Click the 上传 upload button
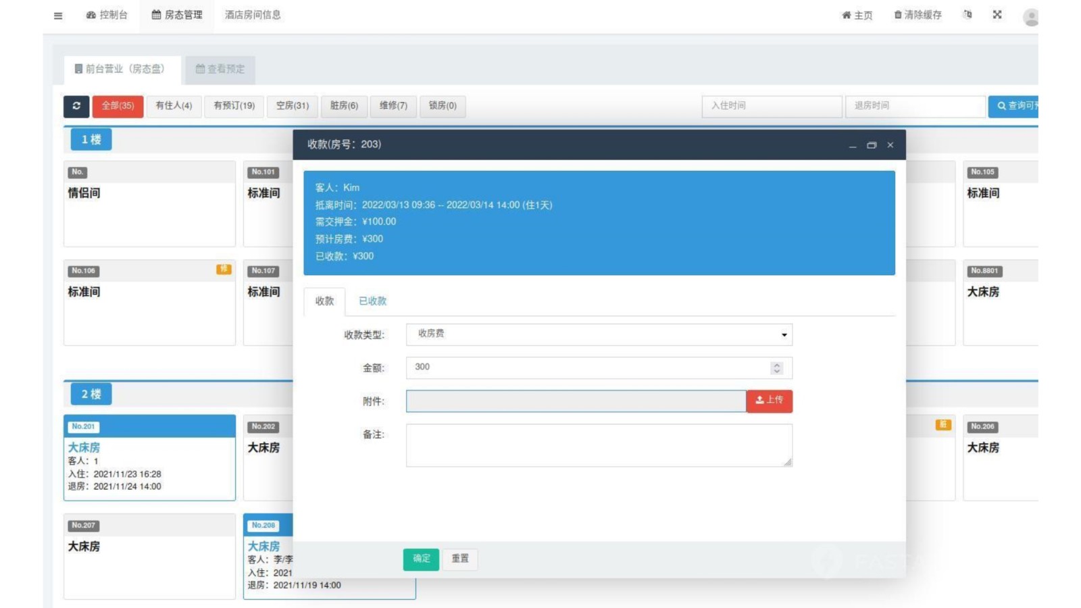The height and width of the screenshot is (608, 1081). pyautogui.click(x=769, y=401)
